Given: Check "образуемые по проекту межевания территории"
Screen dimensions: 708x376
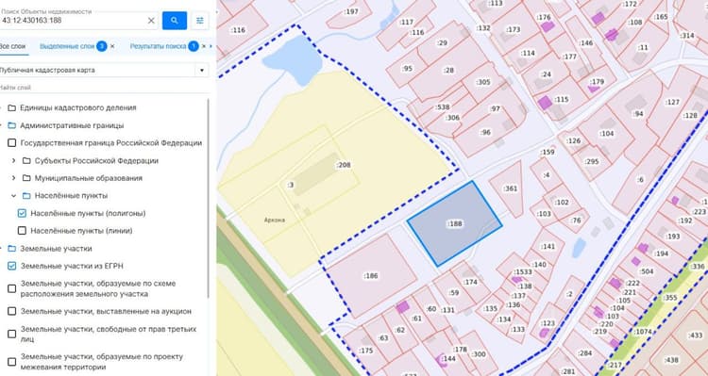Looking at the screenshot, I should click(11, 362).
